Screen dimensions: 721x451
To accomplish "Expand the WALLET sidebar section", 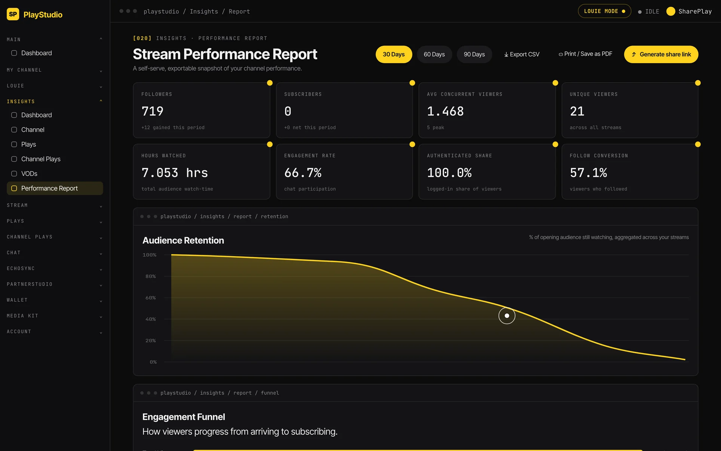I will point(54,300).
